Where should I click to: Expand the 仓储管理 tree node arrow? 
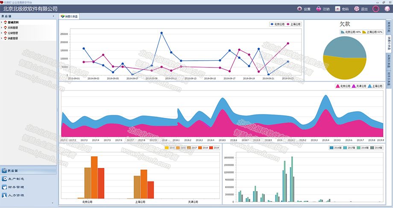[2, 33]
